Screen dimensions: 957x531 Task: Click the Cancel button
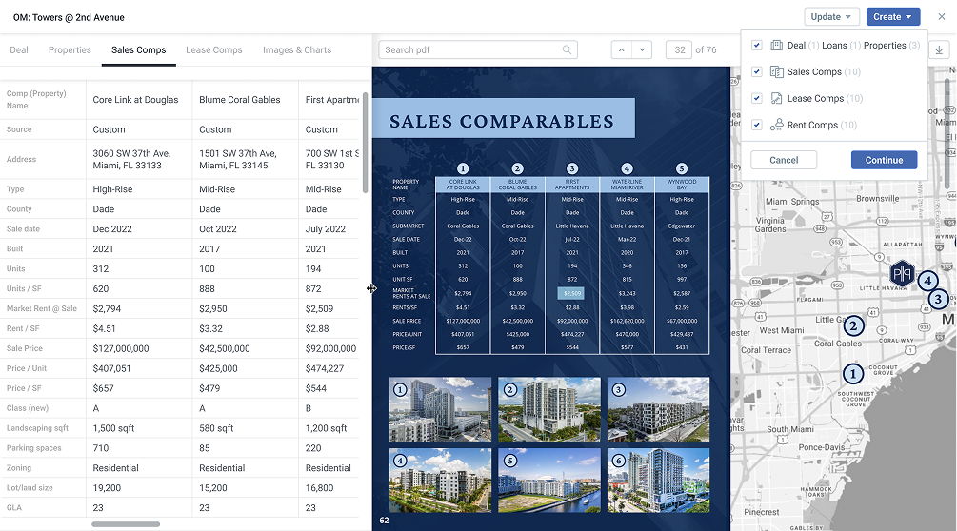(x=784, y=160)
